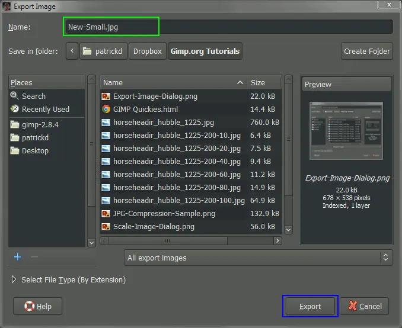Click the icon of horseheadir_hubble_1225-200-20.jpg
This screenshot has width=402, height=328.
tap(106, 149)
